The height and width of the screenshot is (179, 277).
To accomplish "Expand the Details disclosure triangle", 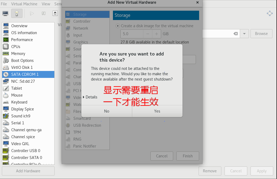I will [x=84, y=97].
